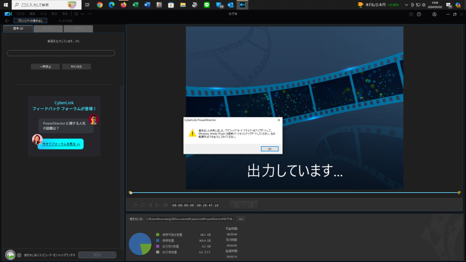Switch to the オンライン tab
466x262 pixels.
tap(48, 29)
